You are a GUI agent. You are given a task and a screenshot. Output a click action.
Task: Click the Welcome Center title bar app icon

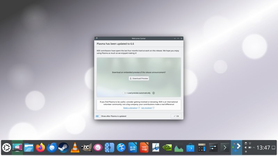[x=97, y=38]
